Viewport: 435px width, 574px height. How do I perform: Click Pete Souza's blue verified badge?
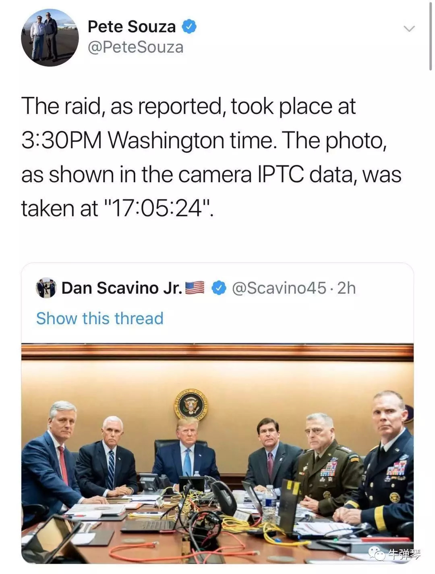click(189, 27)
